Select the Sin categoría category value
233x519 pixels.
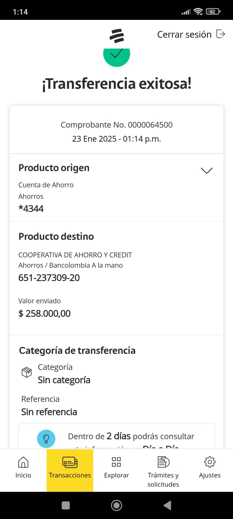click(x=64, y=380)
